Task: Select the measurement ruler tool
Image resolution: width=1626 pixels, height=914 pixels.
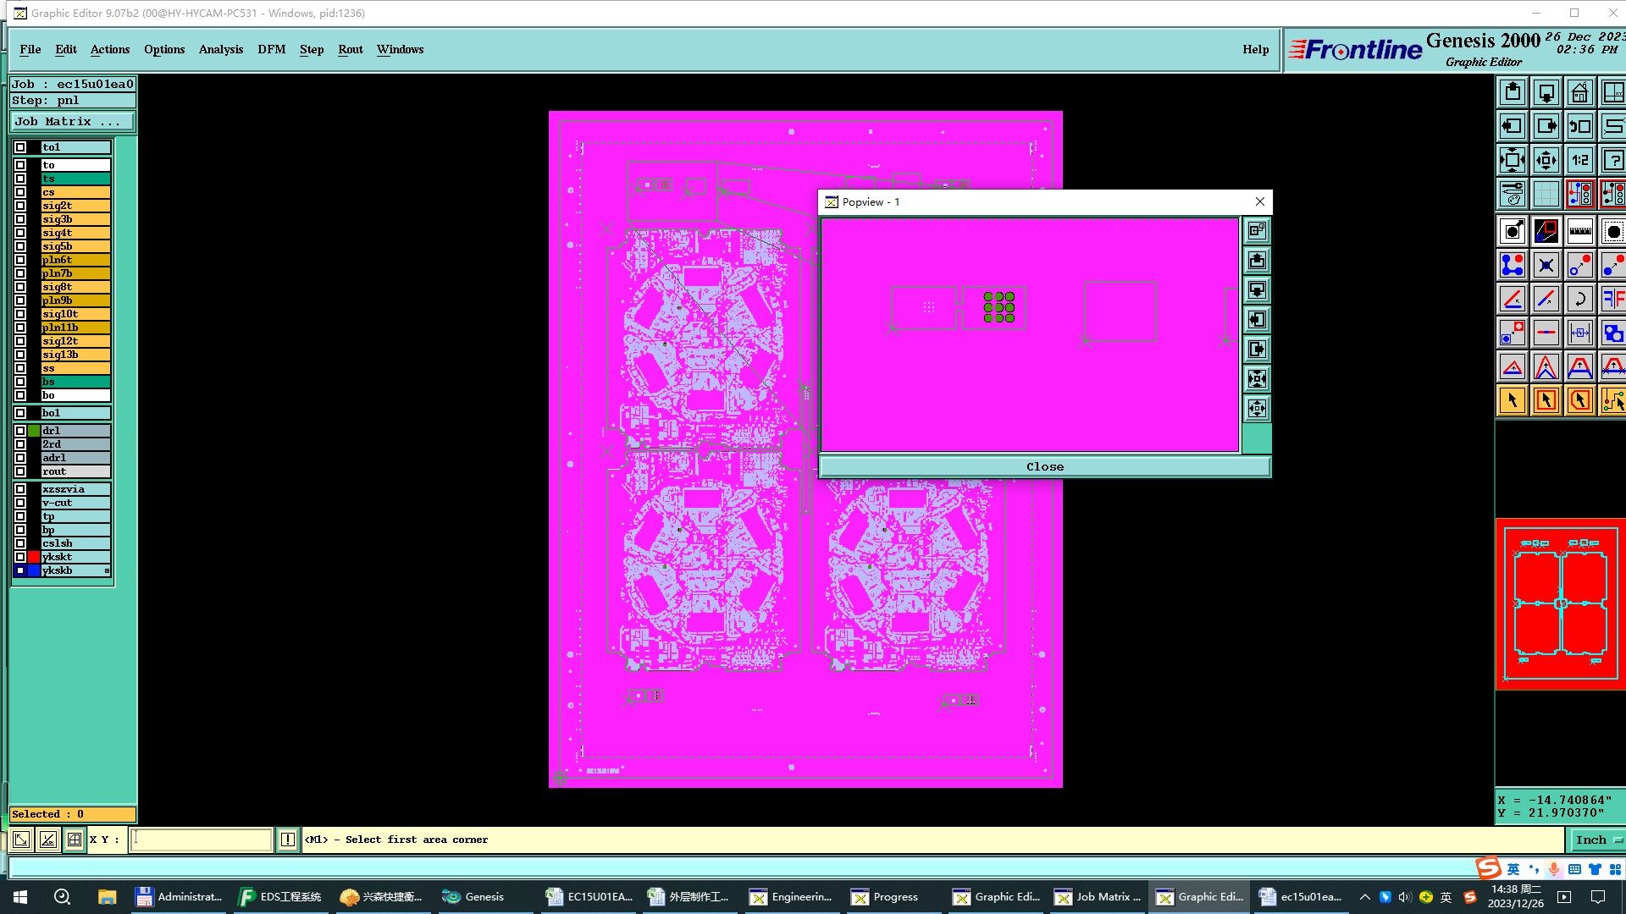Action: tap(1579, 231)
